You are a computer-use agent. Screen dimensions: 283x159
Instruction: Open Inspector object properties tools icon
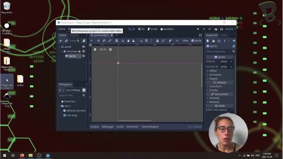pos(234,46)
